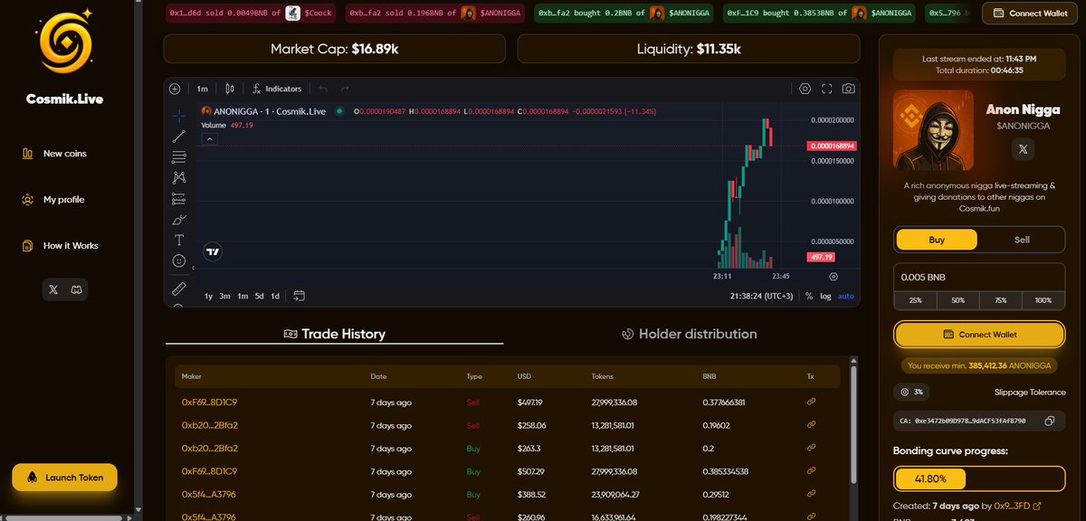The height and width of the screenshot is (521, 1086).
Task: Set the chart range to 1d
Action: pyautogui.click(x=275, y=296)
